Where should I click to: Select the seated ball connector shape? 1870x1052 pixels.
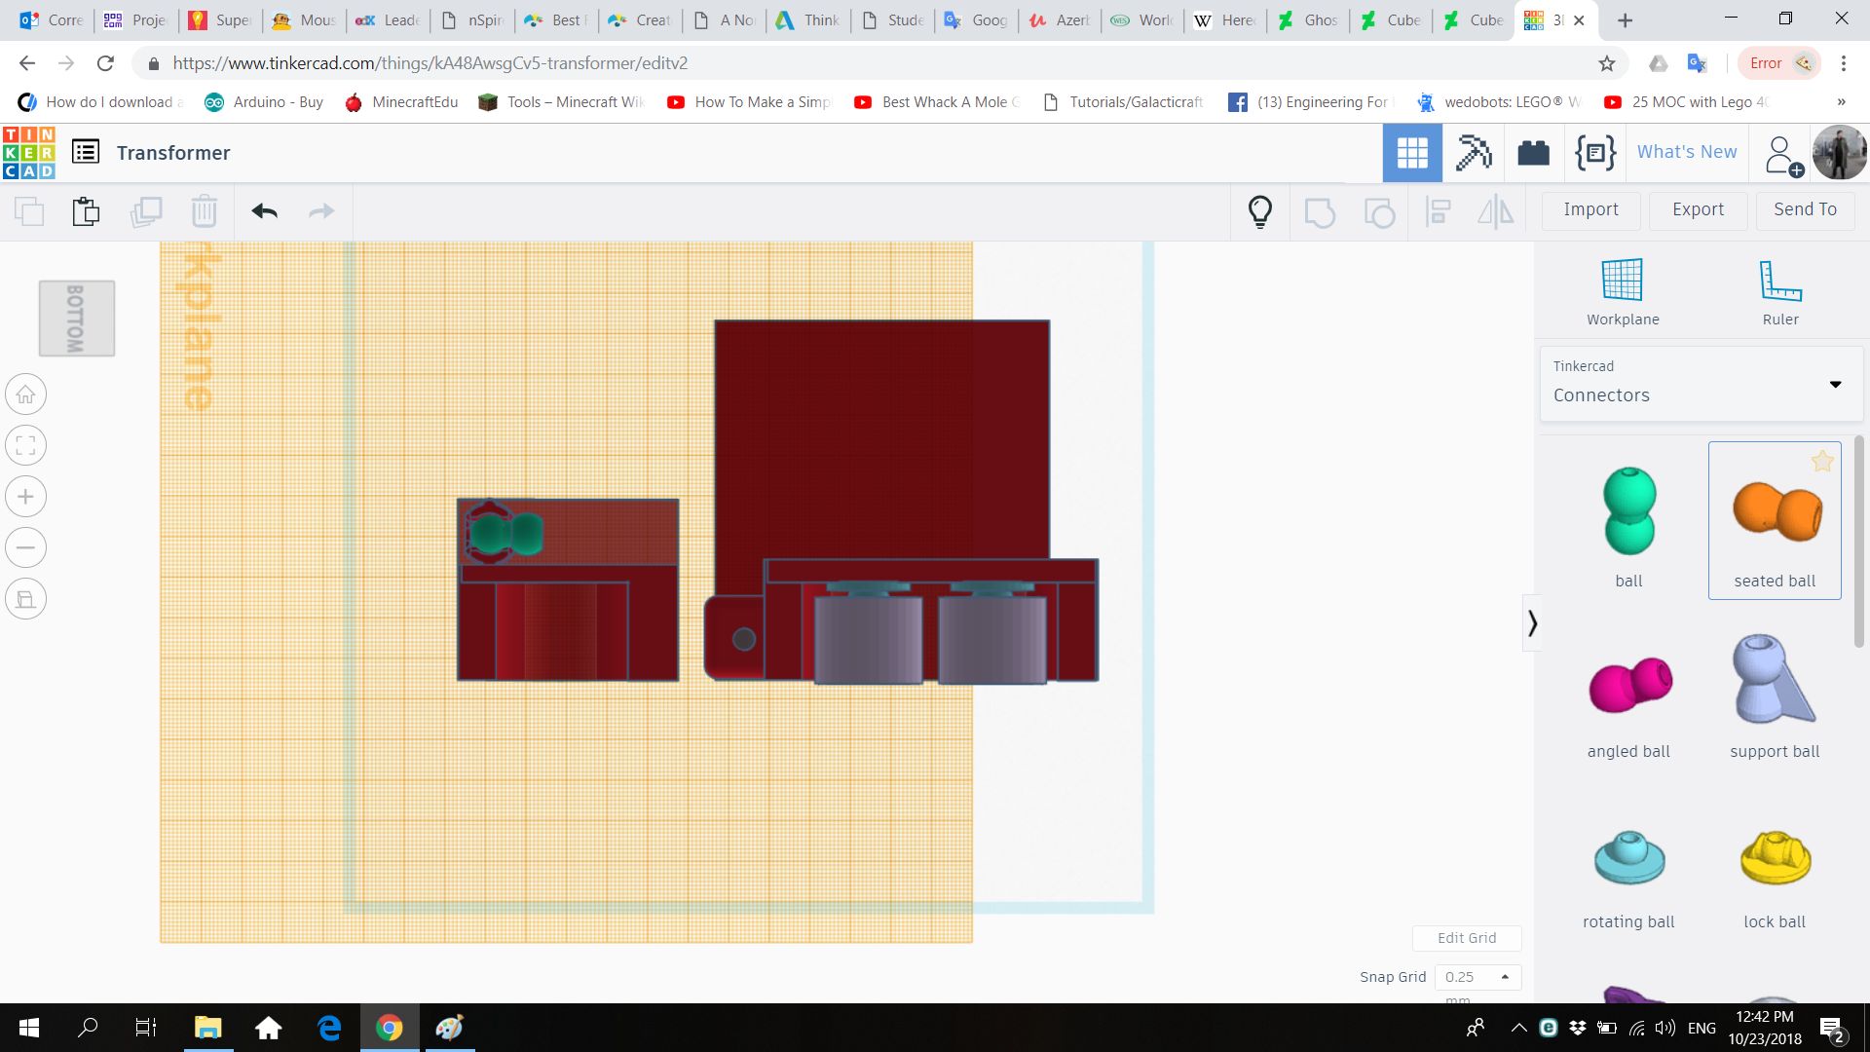(1773, 516)
